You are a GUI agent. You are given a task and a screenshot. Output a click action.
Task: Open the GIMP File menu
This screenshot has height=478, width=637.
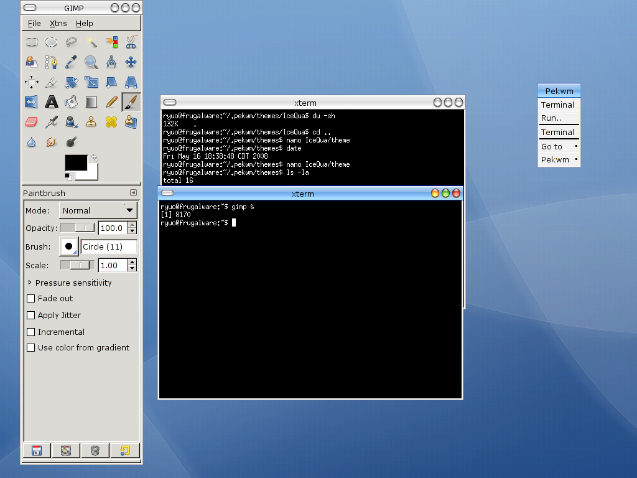pos(34,23)
